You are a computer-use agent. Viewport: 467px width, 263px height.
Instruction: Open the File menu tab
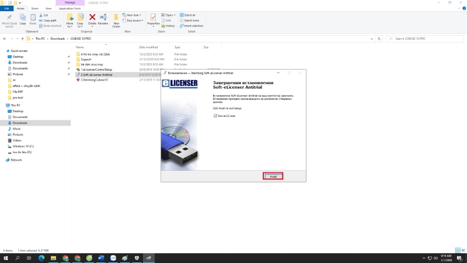(6, 8)
